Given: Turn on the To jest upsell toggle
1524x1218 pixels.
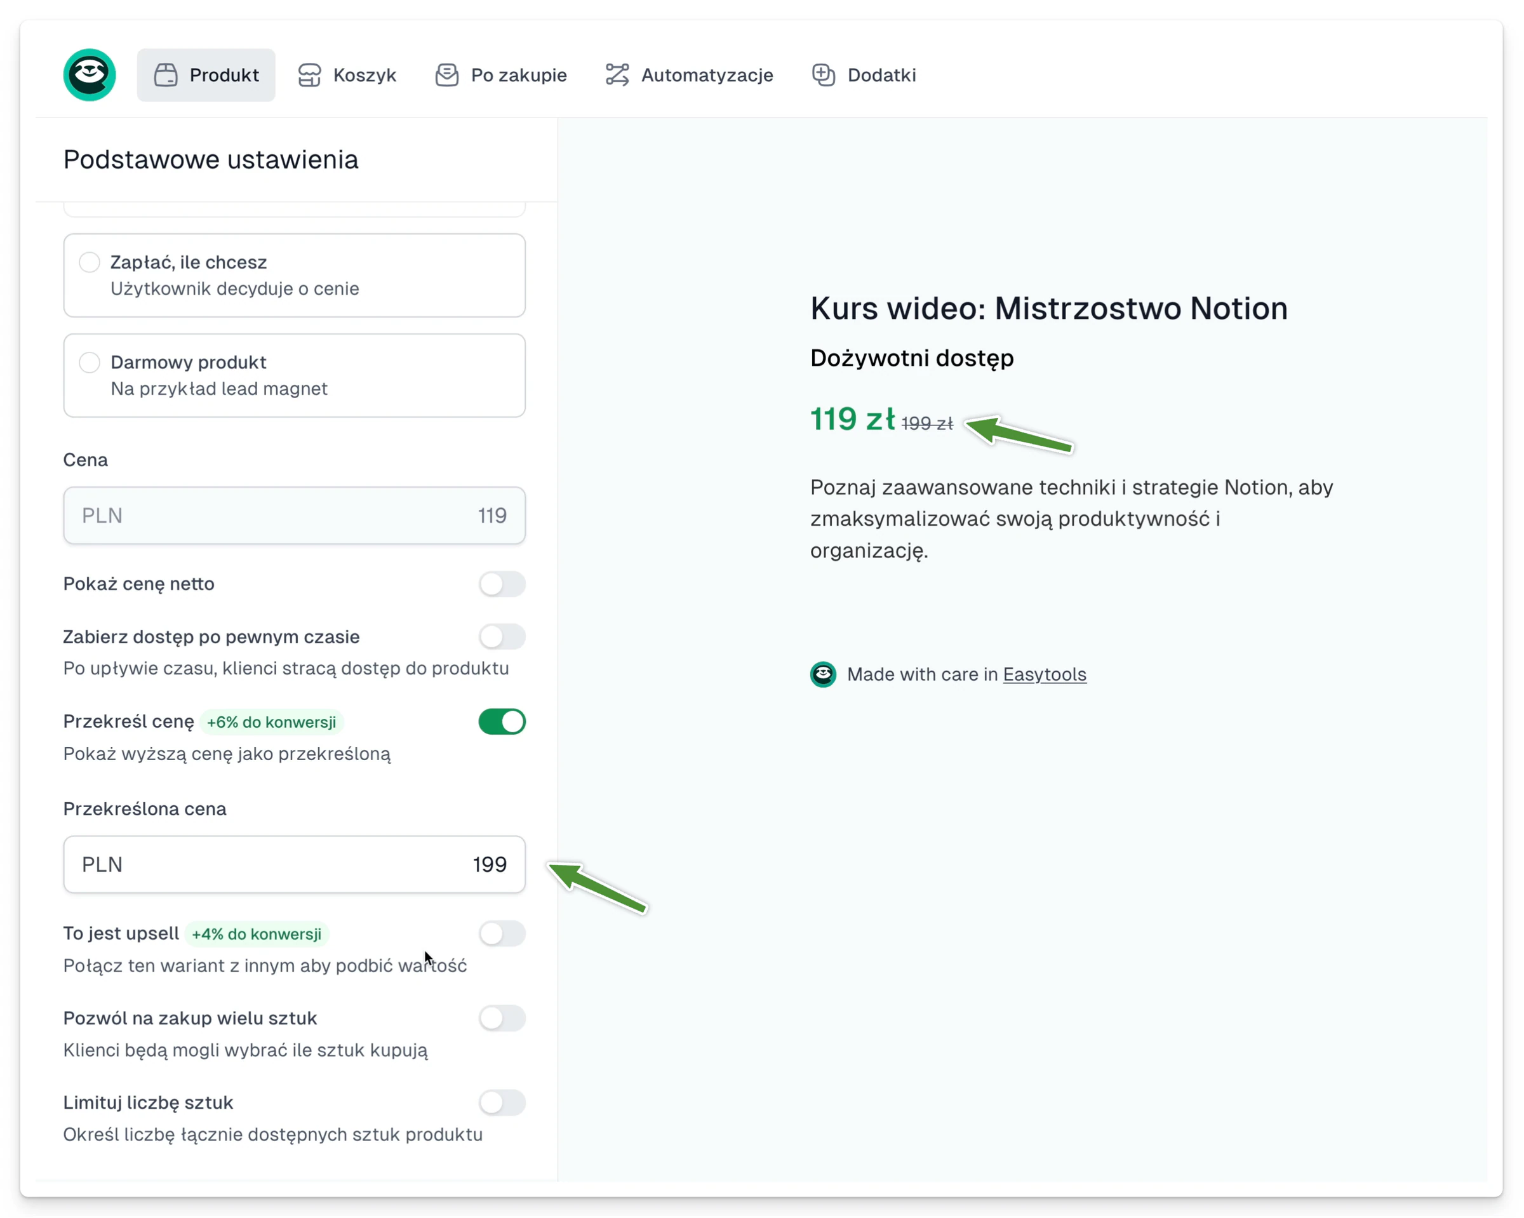Looking at the screenshot, I should coord(502,934).
